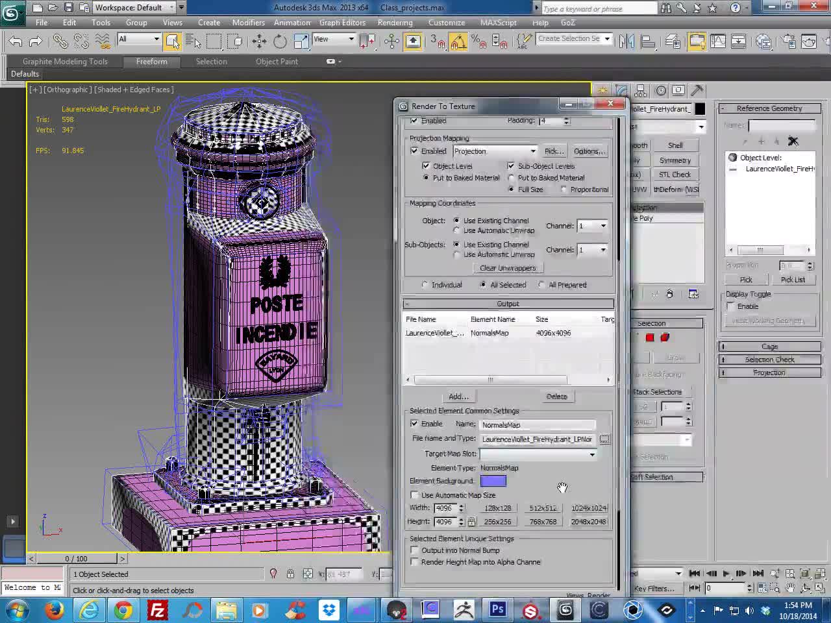Open the Element Background color swatch
The width and height of the screenshot is (831, 623).
coord(493,481)
